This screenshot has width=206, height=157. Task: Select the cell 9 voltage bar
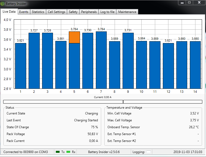point(128,61)
